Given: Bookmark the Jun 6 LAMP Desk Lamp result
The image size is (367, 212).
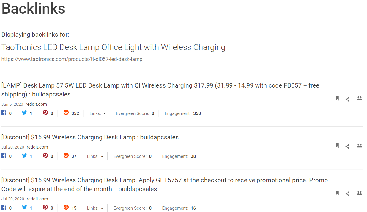Looking at the screenshot, I should pyautogui.click(x=337, y=98).
